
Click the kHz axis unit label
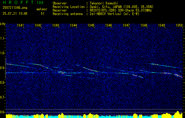point(3,24)
